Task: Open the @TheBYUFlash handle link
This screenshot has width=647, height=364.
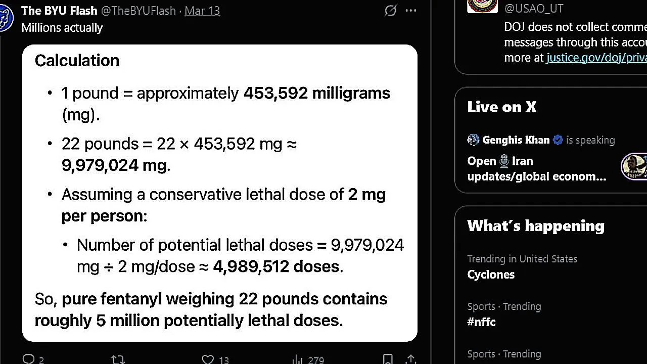Action: tap(138, 11)
